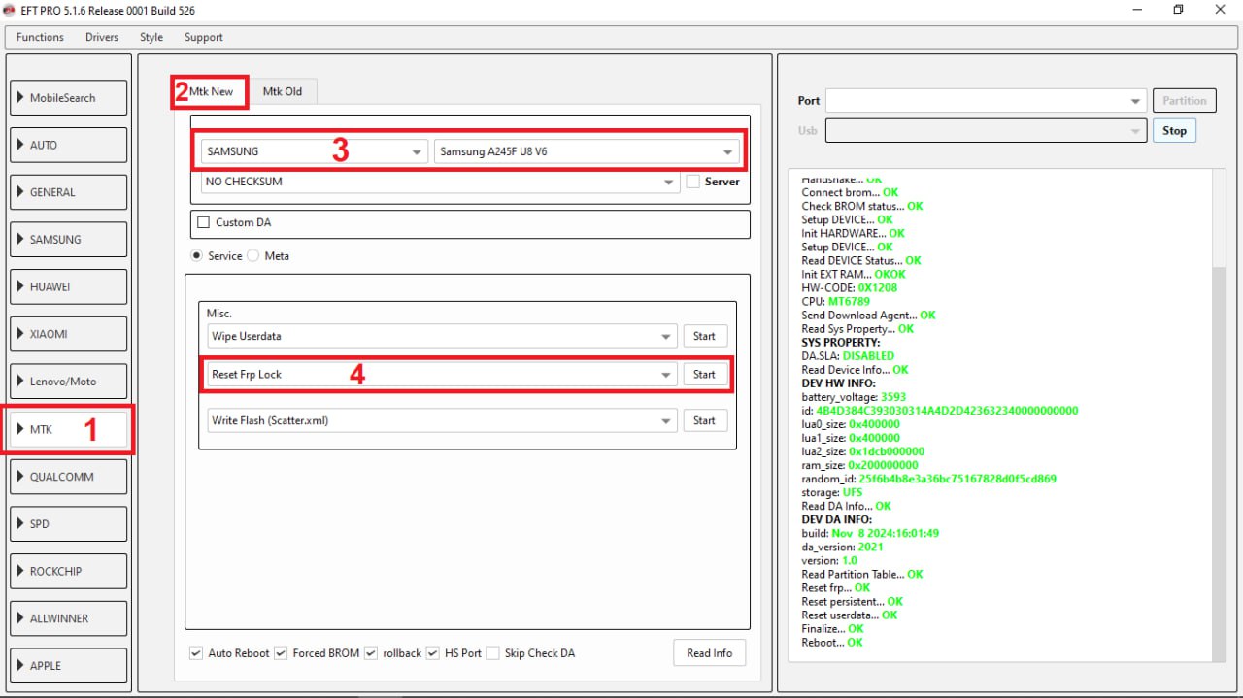Start the Reset Frp Lock operation
Viewport: 1243px width, 698px height.
coord(705,374)
